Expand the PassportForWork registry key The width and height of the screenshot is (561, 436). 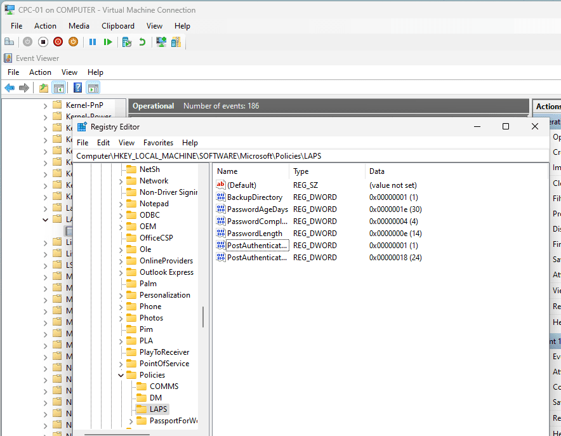(x=131, y=420)
